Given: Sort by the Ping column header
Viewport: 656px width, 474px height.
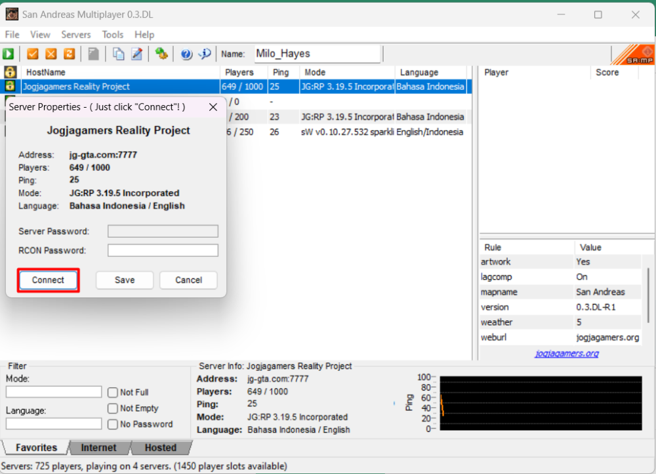Looking at the screenshot, I should [x=283, y=72].
